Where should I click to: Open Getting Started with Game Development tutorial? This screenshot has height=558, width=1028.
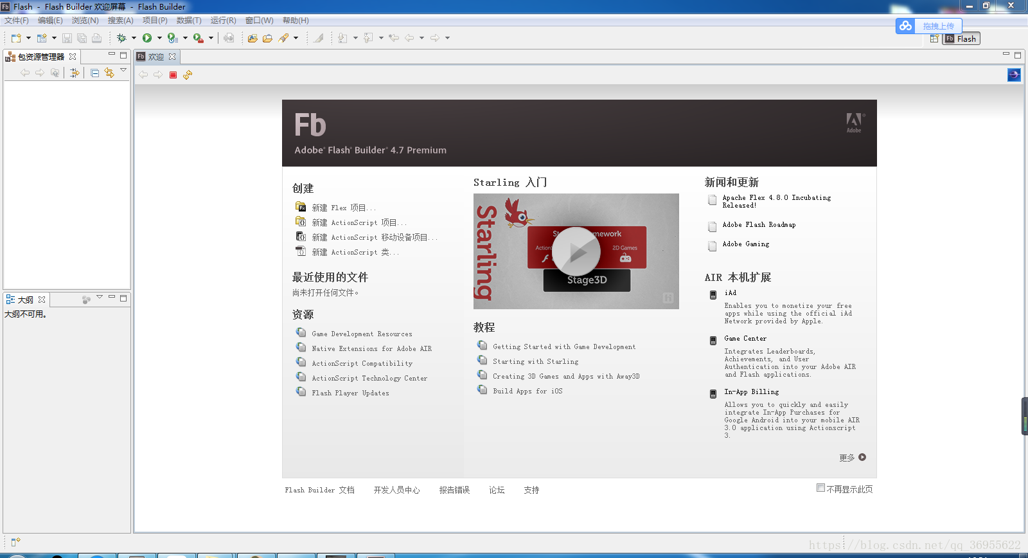coord(564,346)
